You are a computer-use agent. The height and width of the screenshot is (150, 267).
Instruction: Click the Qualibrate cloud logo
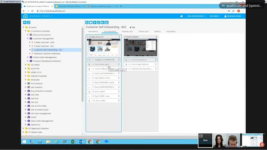(25, 16)
